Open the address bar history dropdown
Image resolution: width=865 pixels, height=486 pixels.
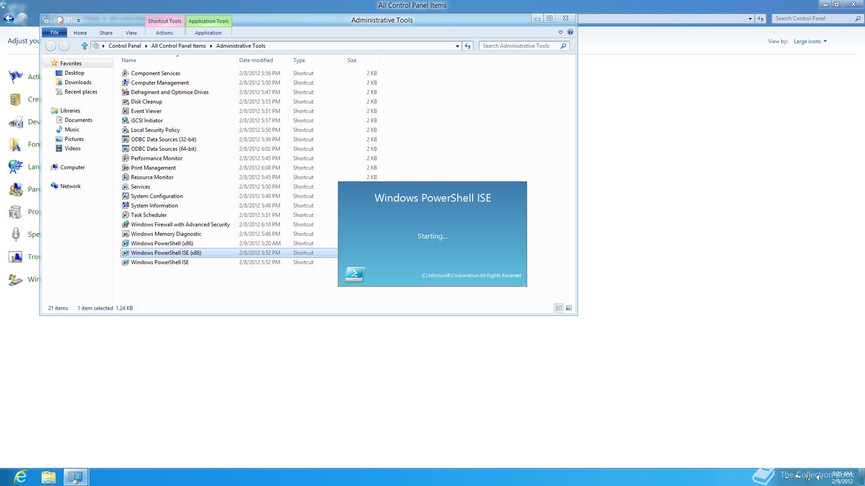coord(457,46)
